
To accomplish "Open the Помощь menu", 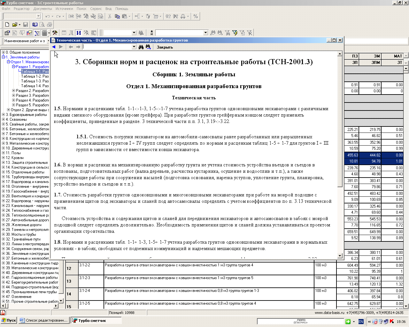I will (x=122, y=9).
